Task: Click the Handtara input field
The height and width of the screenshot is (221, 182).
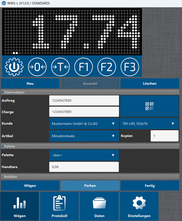Action: 84,167
